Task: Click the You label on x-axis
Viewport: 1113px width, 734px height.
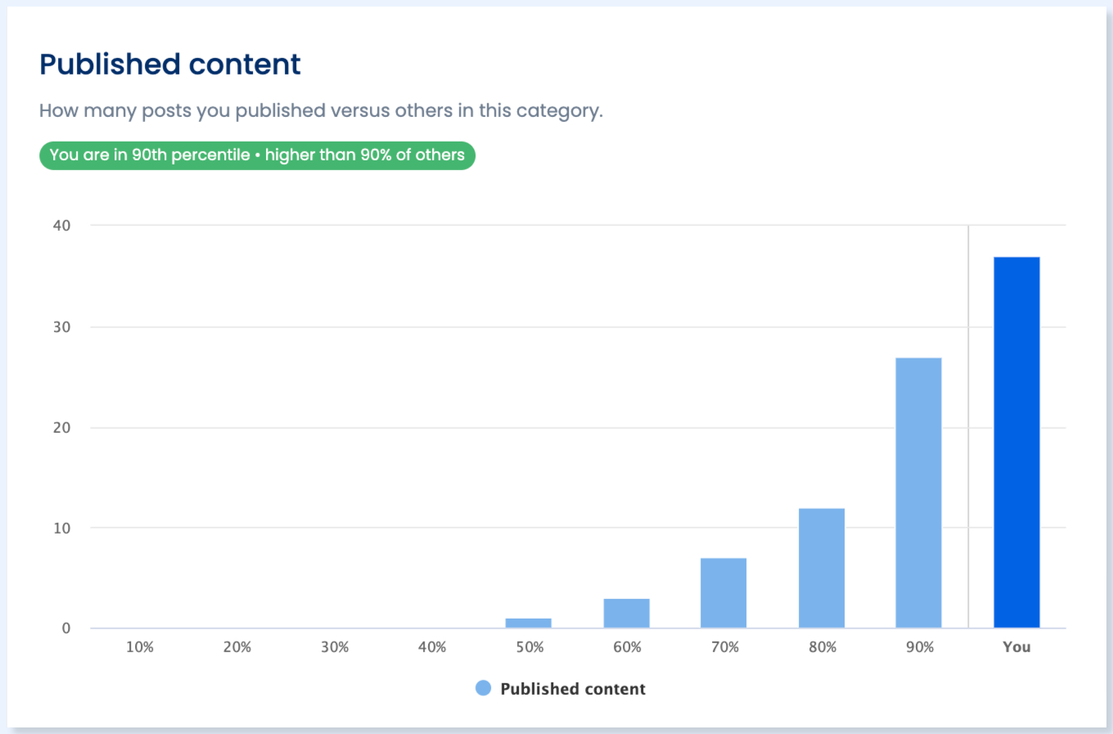Action: 1016,647
